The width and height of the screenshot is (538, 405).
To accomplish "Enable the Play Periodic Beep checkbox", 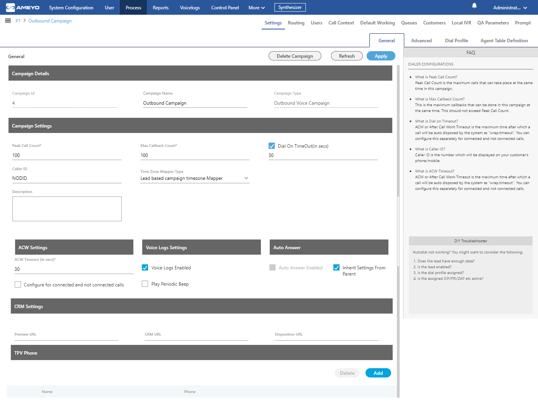I will 145,284.
